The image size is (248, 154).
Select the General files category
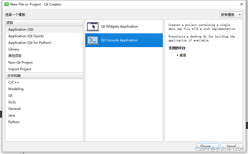click(44, 109)
